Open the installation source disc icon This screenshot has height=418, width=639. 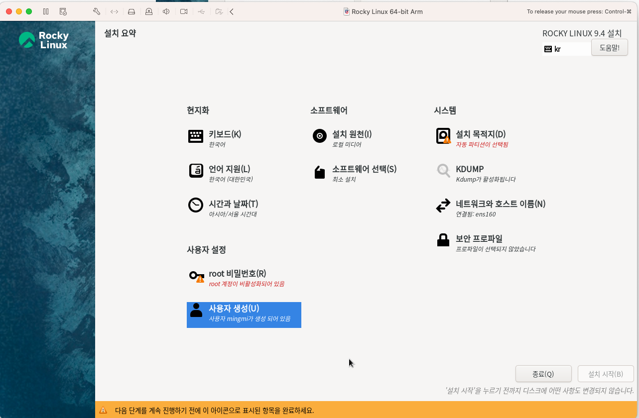pos(319,136)
